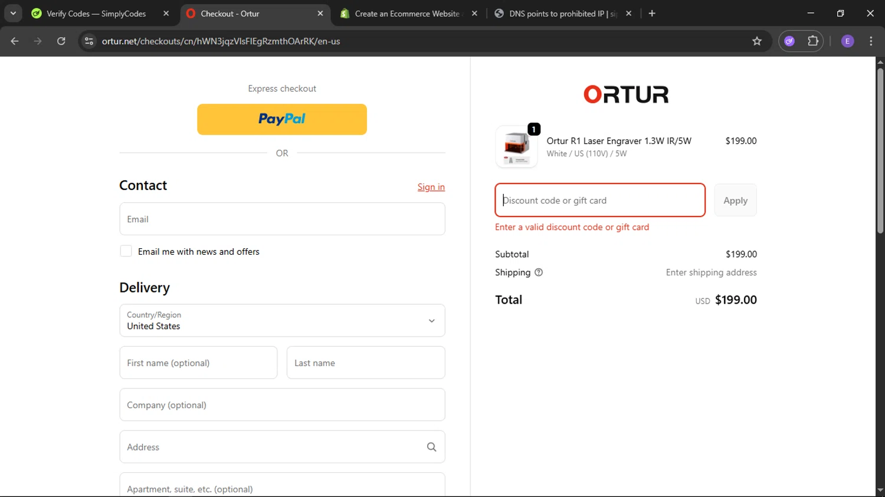The image size is (885, 497).
Task: Click the Total $199.00 amount
Action: tap(736, 299)
